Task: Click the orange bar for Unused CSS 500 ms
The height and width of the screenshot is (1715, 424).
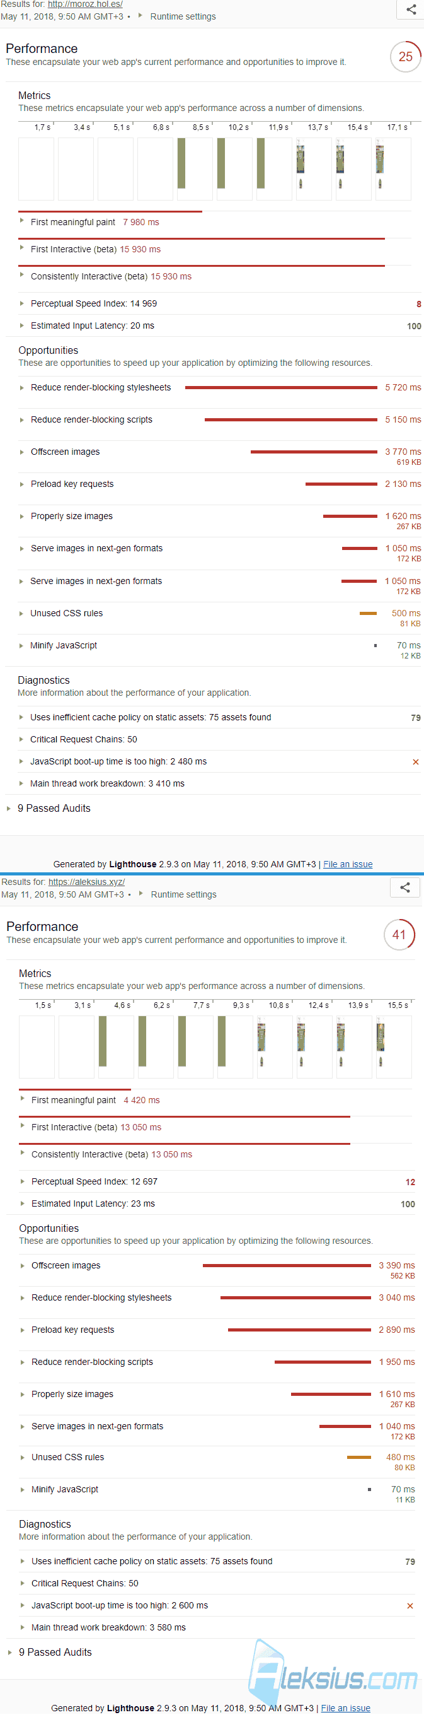Action: 368,613
